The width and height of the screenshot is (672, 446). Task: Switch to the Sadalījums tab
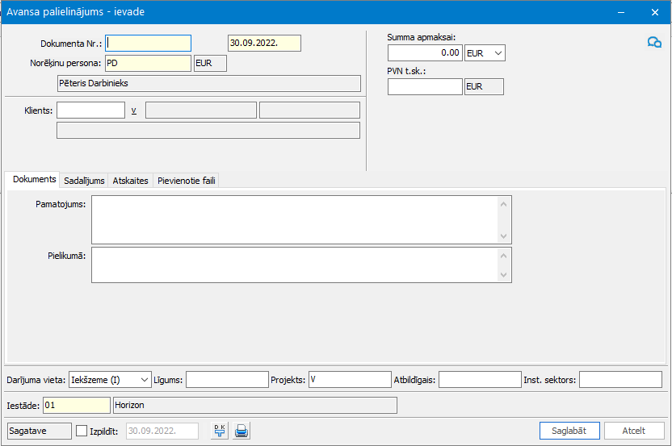point(84,181)
